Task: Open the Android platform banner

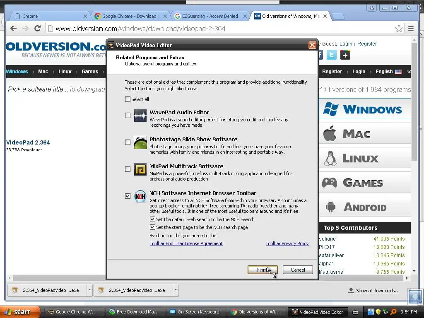Action: tap(365, 207)
